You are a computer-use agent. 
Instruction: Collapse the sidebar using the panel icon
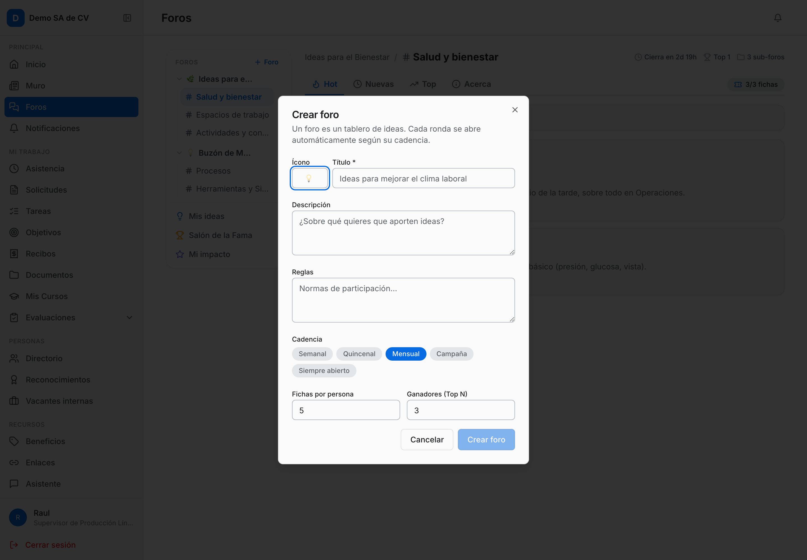click(127, 18)
